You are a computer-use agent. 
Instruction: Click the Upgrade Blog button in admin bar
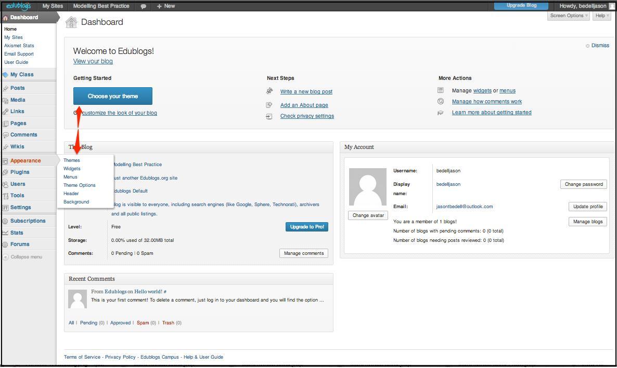coord(521,6)
